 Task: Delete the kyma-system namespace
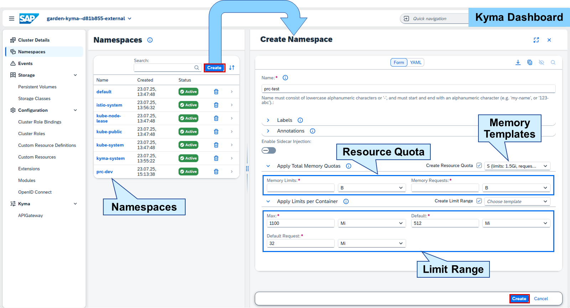pos(216,158)
